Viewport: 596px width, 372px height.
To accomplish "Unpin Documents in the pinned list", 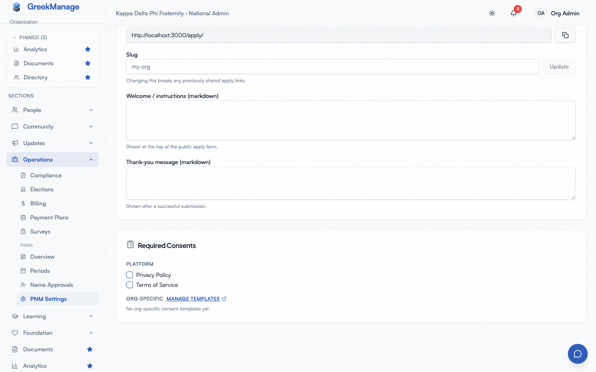I will pyautogui.click(x=88, y=63).
